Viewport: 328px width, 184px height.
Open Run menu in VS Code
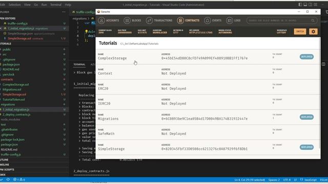point(44,5)
